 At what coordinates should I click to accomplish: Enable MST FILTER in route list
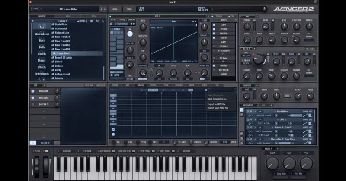point(214,70)
